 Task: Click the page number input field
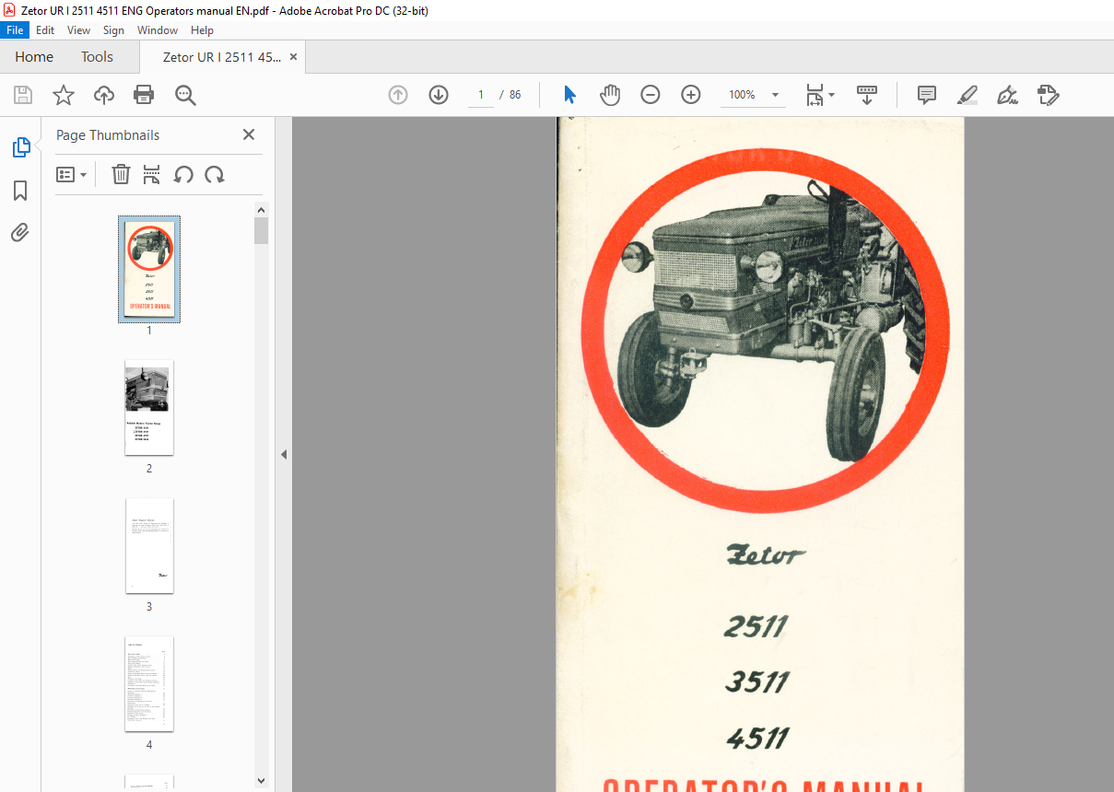tap(481, 95)
